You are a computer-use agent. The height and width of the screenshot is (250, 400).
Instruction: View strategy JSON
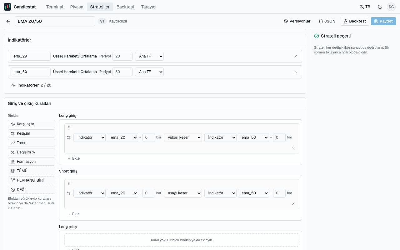[x=327, y=21]
